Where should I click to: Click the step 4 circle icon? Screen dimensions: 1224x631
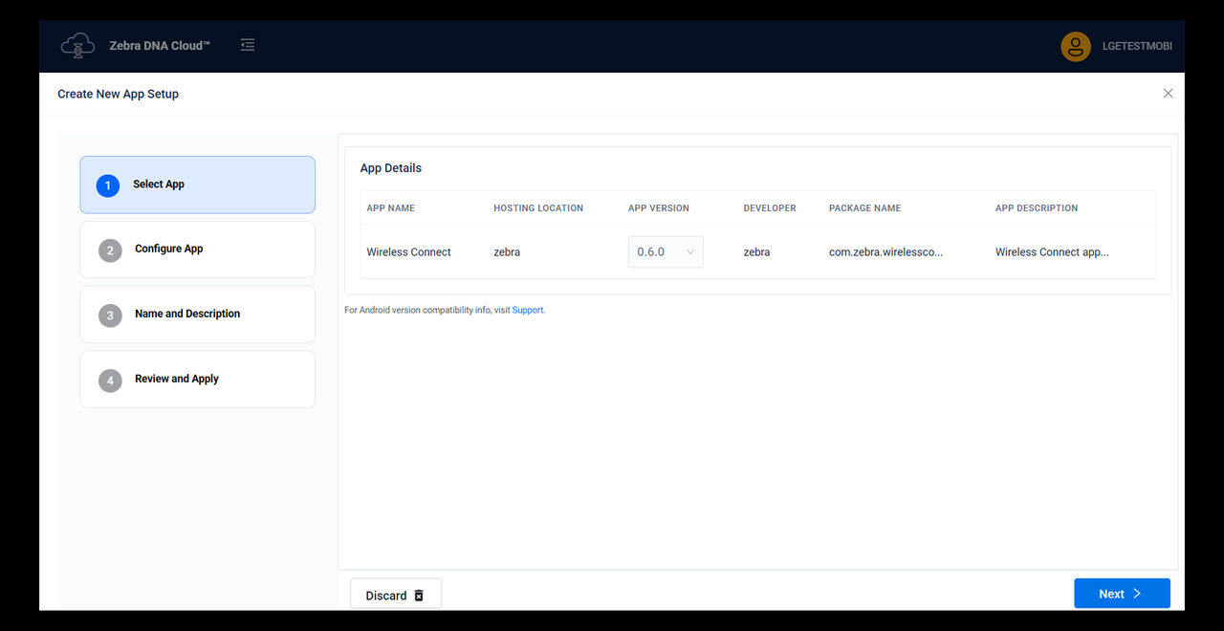tap(109, 381)
